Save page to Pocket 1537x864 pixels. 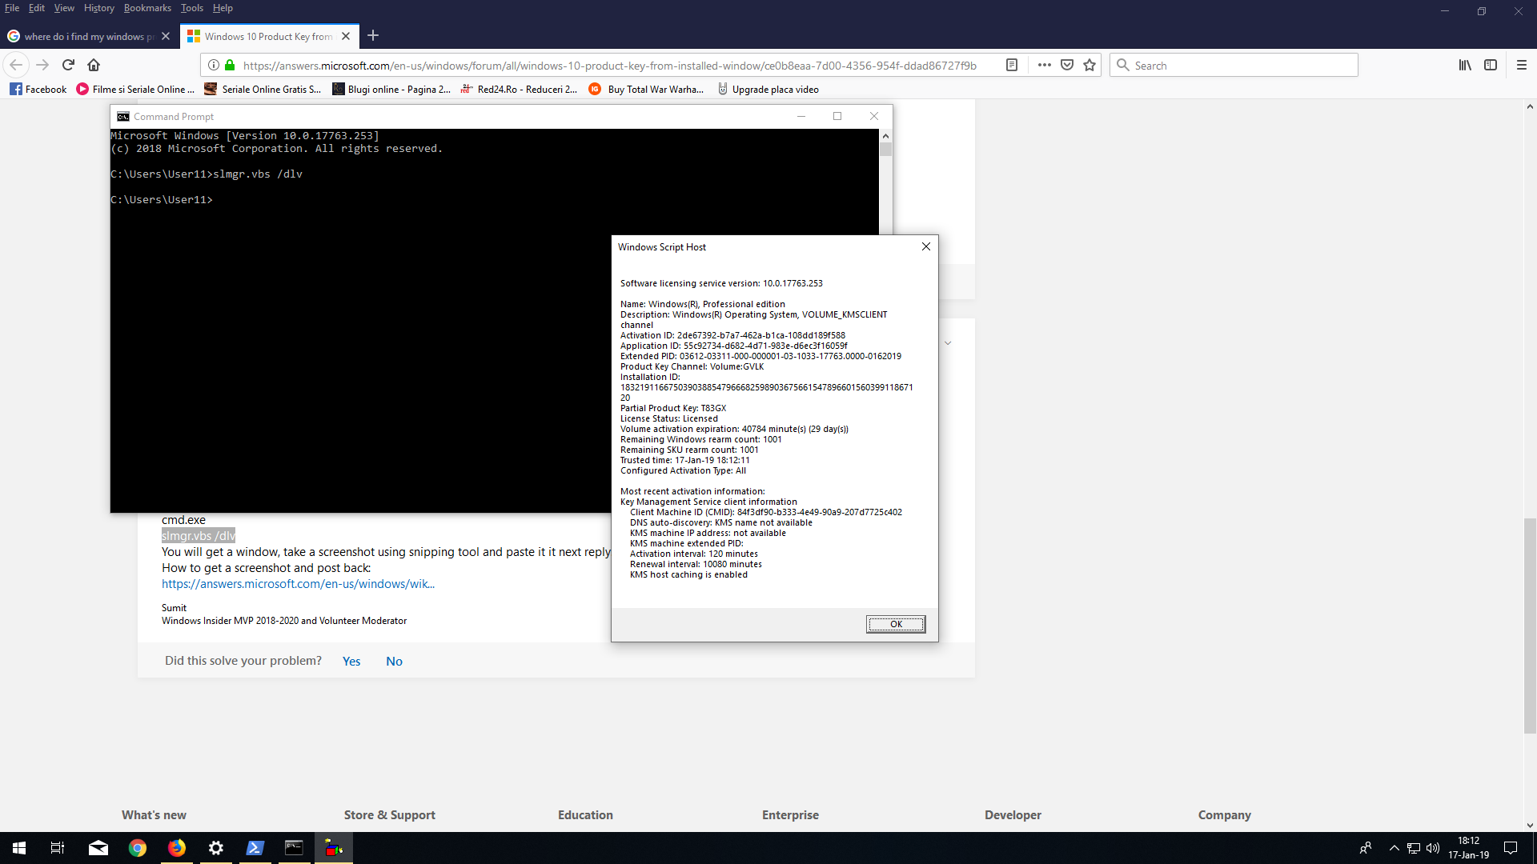(x=1067, y=65)
